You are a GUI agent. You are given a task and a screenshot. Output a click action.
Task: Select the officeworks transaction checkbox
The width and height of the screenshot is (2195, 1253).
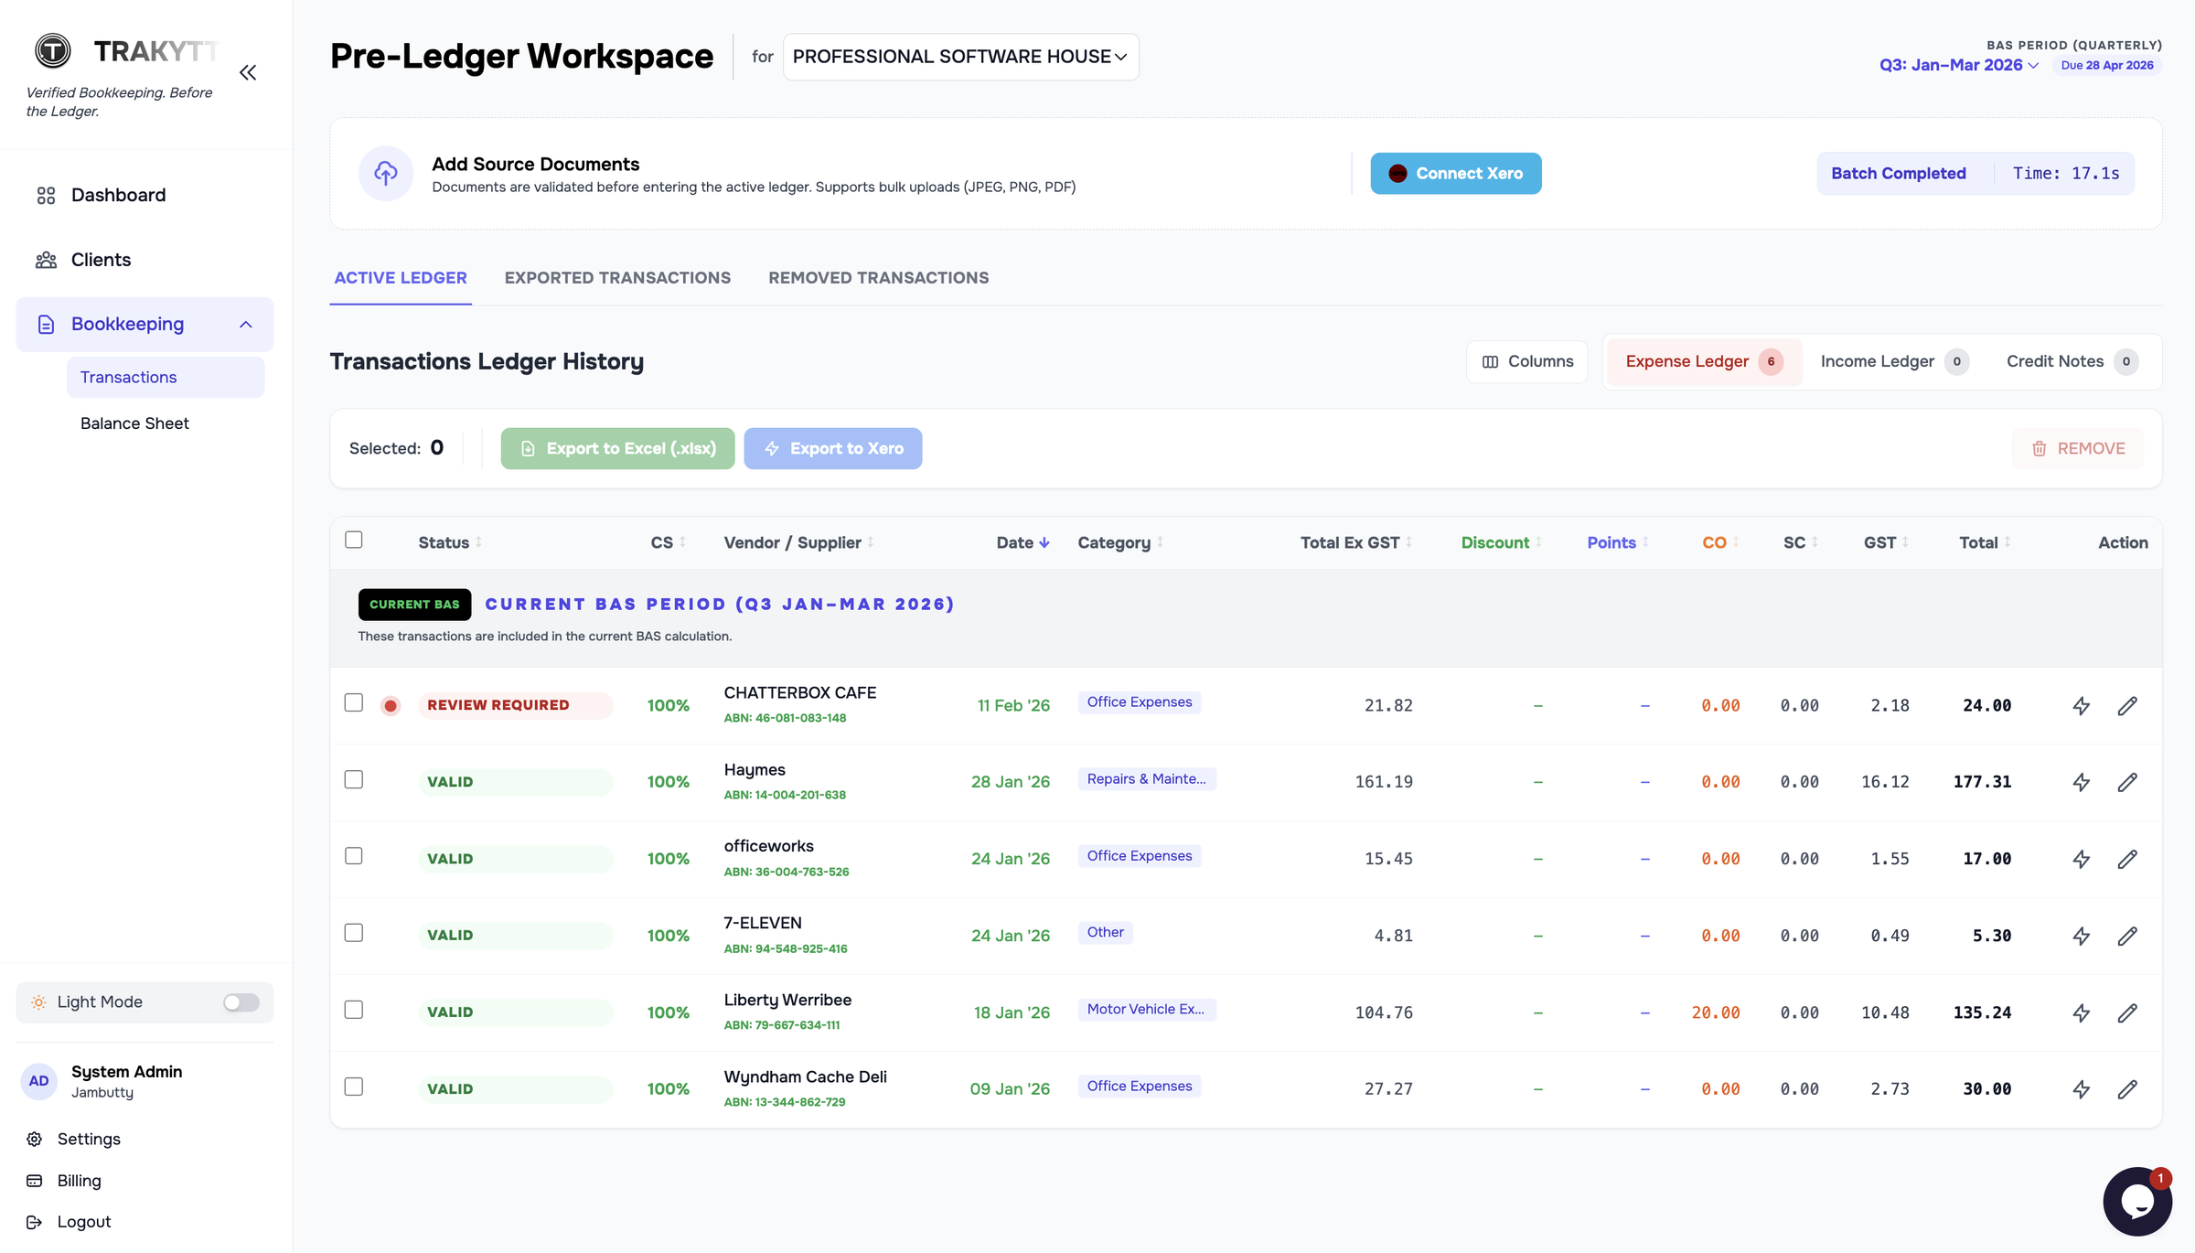(x=354, y=856)
